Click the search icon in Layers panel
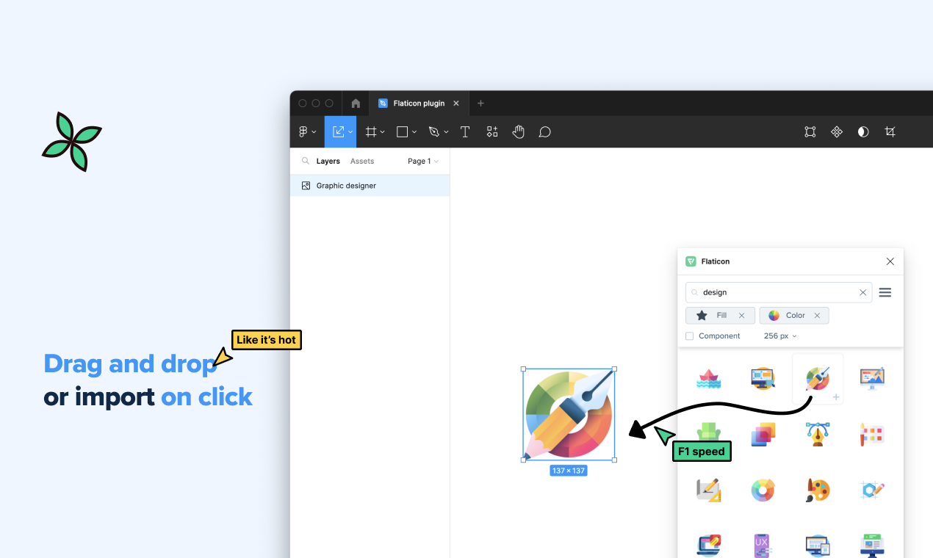This screenshot has height=558, width=933. (x=305, y=161)
